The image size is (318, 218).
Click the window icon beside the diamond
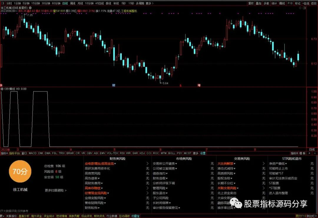[x=304, y=8]
